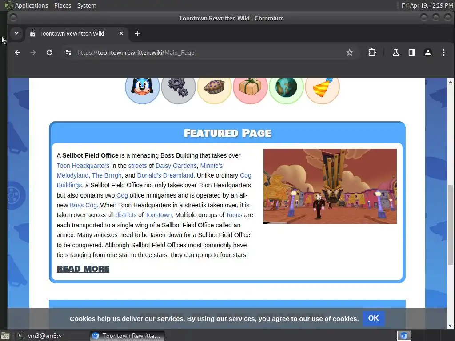Screen dimensions: 455x341
Task: Click Chromium workspace switcher icon bottom right
Action: click(x=404, y=336)
